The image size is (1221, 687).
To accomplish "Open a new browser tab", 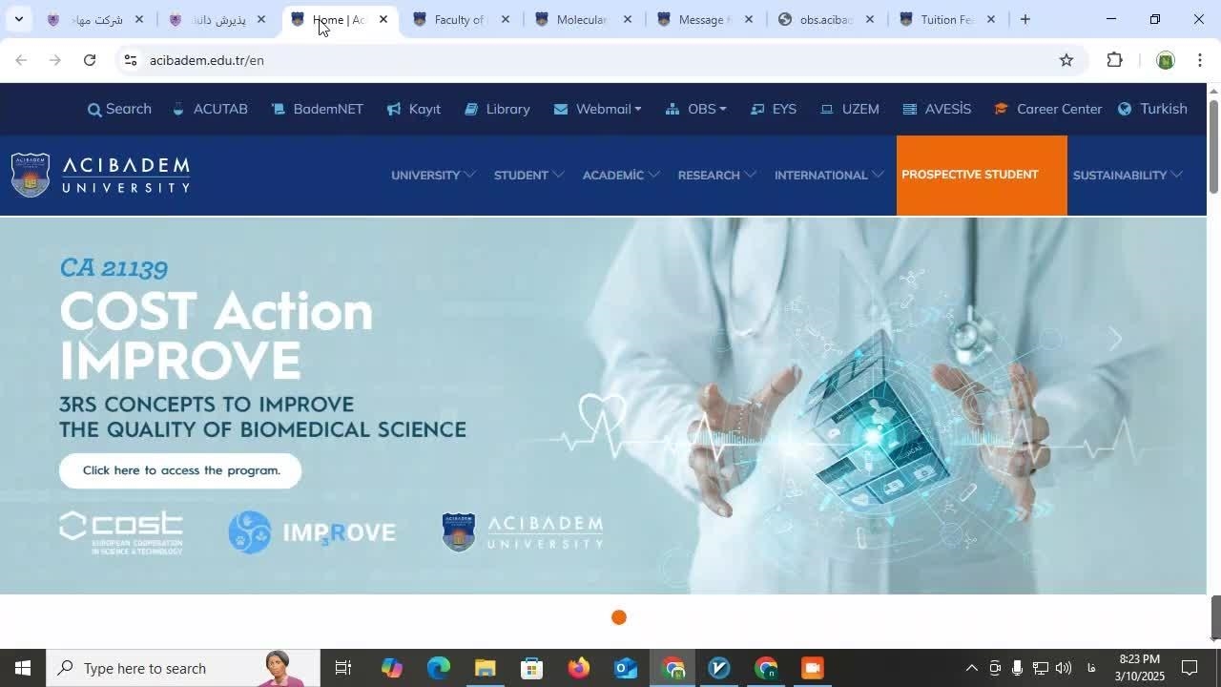I will coord(1024,19).
